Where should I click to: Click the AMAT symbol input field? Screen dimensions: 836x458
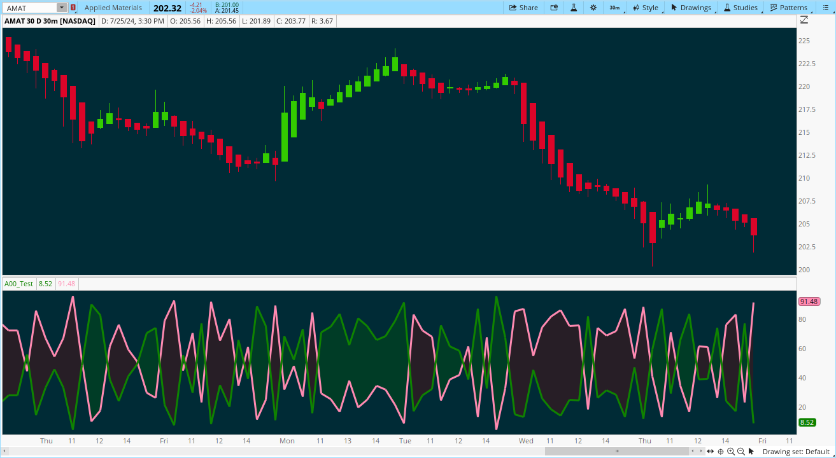pyautogui.click(x=29, y=8)
